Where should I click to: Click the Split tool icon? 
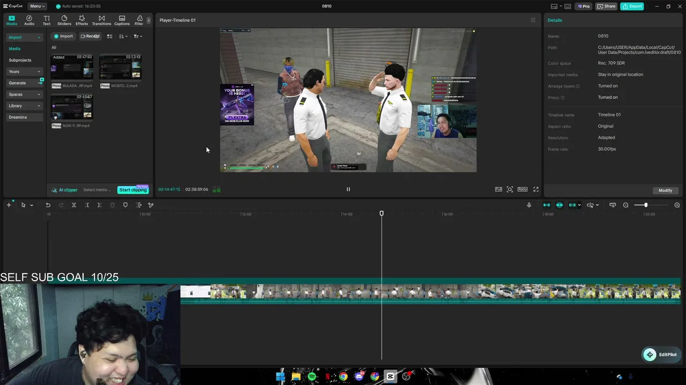[x=74, y=205]
